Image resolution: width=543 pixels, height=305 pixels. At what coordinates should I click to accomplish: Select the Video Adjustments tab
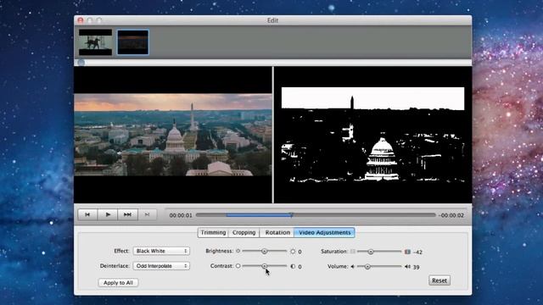[x=324, y=232]
